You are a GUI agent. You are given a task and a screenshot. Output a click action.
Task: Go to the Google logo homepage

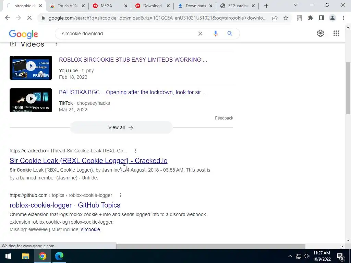coord(24,34)
